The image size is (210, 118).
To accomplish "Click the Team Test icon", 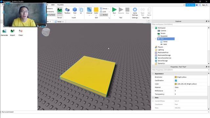I will [142, 10].
